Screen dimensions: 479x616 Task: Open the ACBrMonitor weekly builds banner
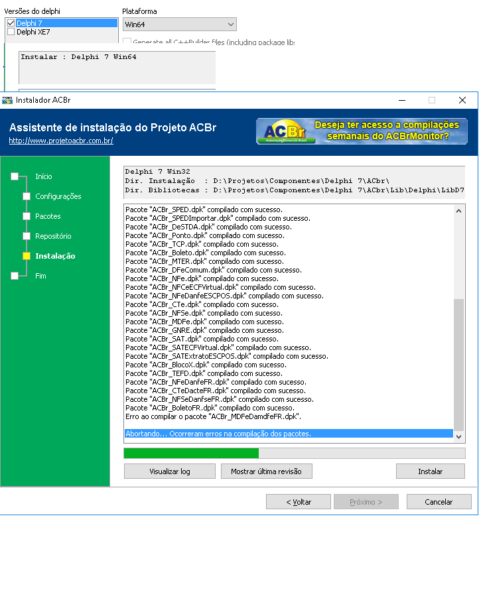pyautogui.click(x=362, y=131)
